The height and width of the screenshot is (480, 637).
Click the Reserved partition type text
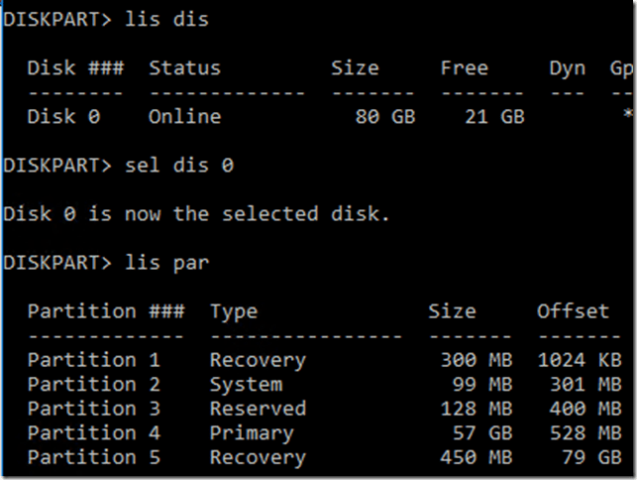[258, 409]
